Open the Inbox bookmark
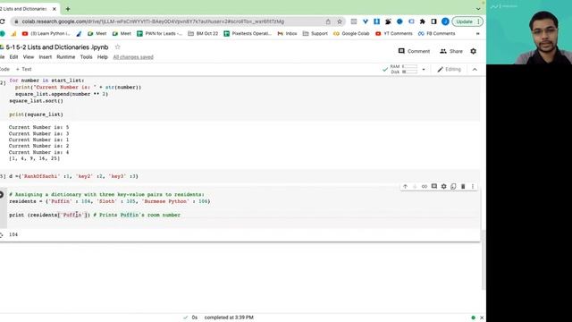The height and width of the screenshot is (322, 572). pyautogui.click(x=287, y=34)
